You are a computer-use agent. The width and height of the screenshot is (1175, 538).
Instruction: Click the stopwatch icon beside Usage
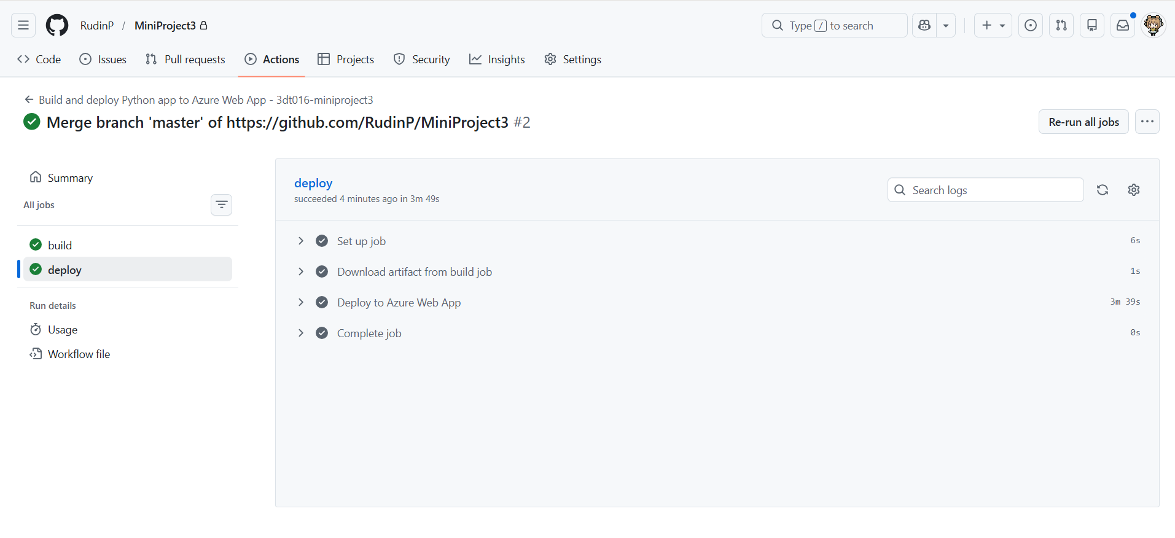[36, 329]
